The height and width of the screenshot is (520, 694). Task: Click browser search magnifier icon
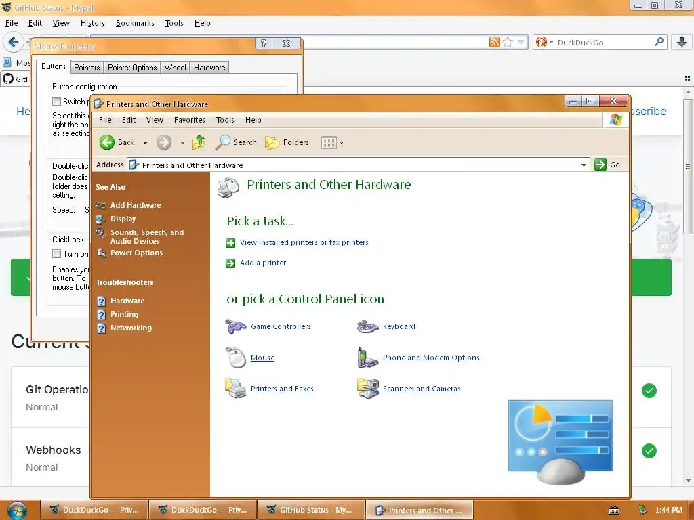click(x=659, y=42)
